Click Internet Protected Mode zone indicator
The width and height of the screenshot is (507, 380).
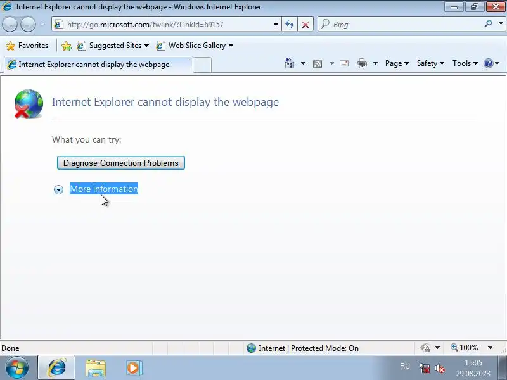point(302,348)
